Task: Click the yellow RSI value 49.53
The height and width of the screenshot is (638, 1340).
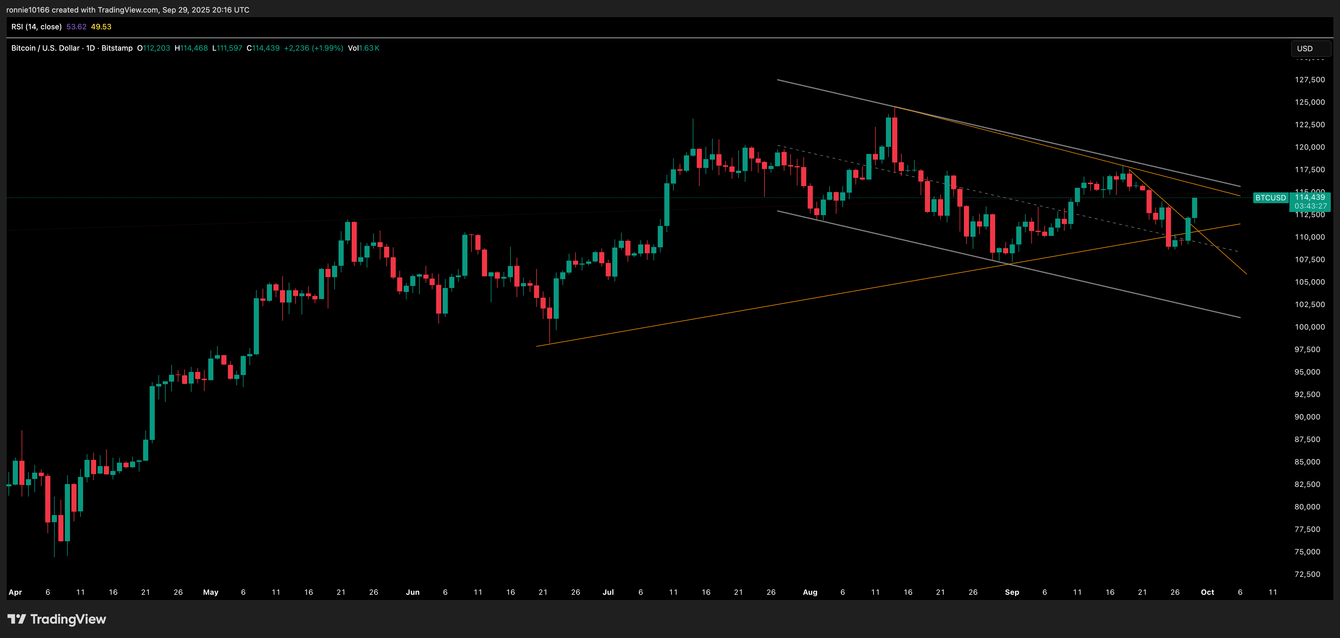Action: tap(101, 26)
